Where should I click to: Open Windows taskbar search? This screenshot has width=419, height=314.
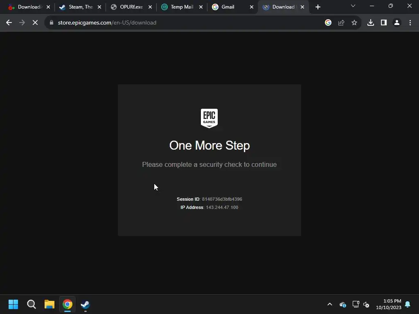pos(31,304)
